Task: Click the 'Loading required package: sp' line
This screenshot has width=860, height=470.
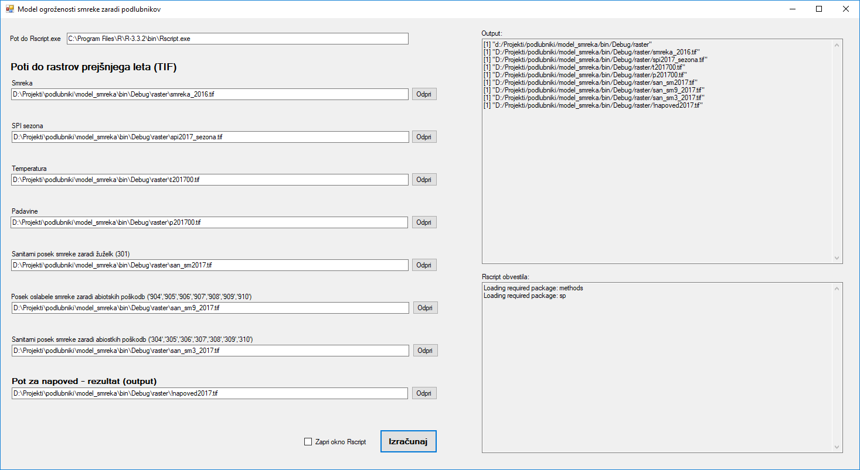Action: [525, 296]
